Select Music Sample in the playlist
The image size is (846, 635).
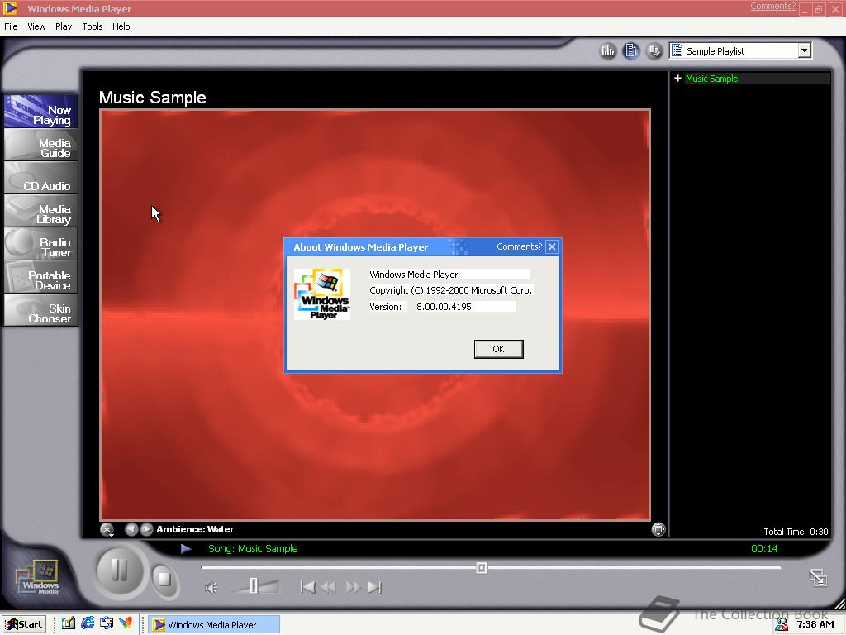coord(711,79)
